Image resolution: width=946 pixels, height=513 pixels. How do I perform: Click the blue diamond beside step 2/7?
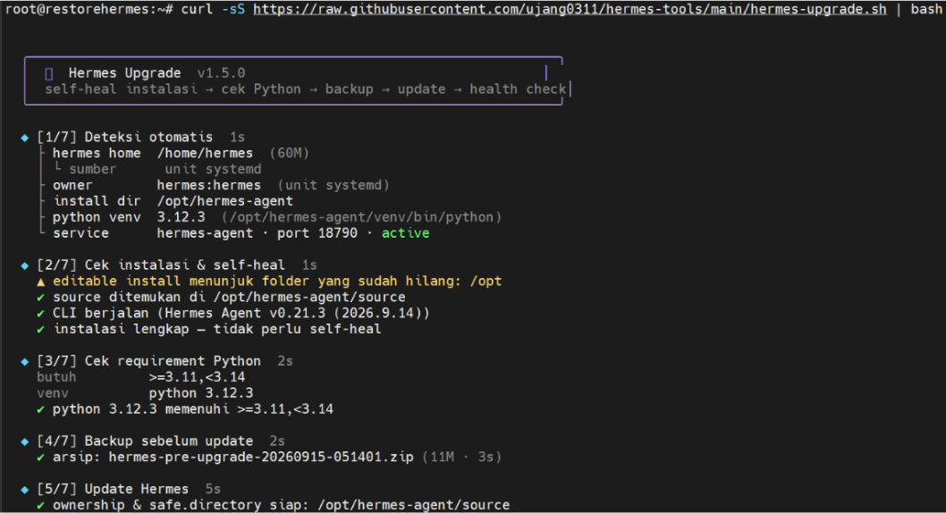pos(25,265)
